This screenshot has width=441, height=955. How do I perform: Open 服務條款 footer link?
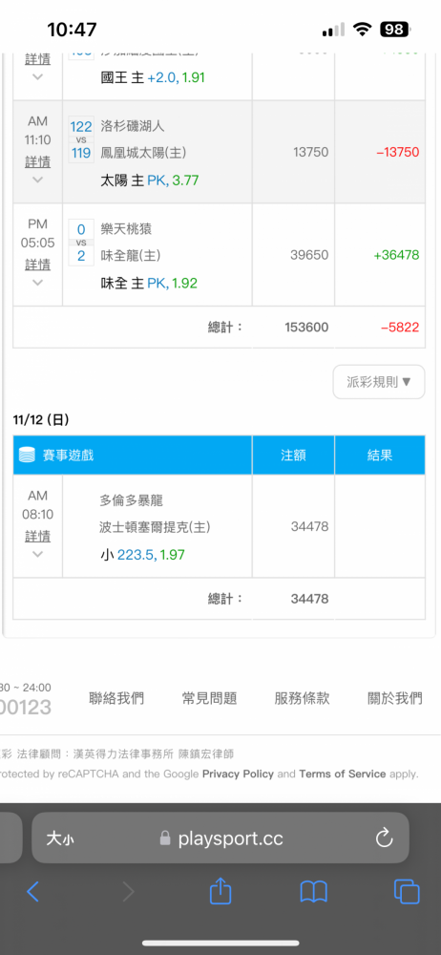(x=303, y=698)
